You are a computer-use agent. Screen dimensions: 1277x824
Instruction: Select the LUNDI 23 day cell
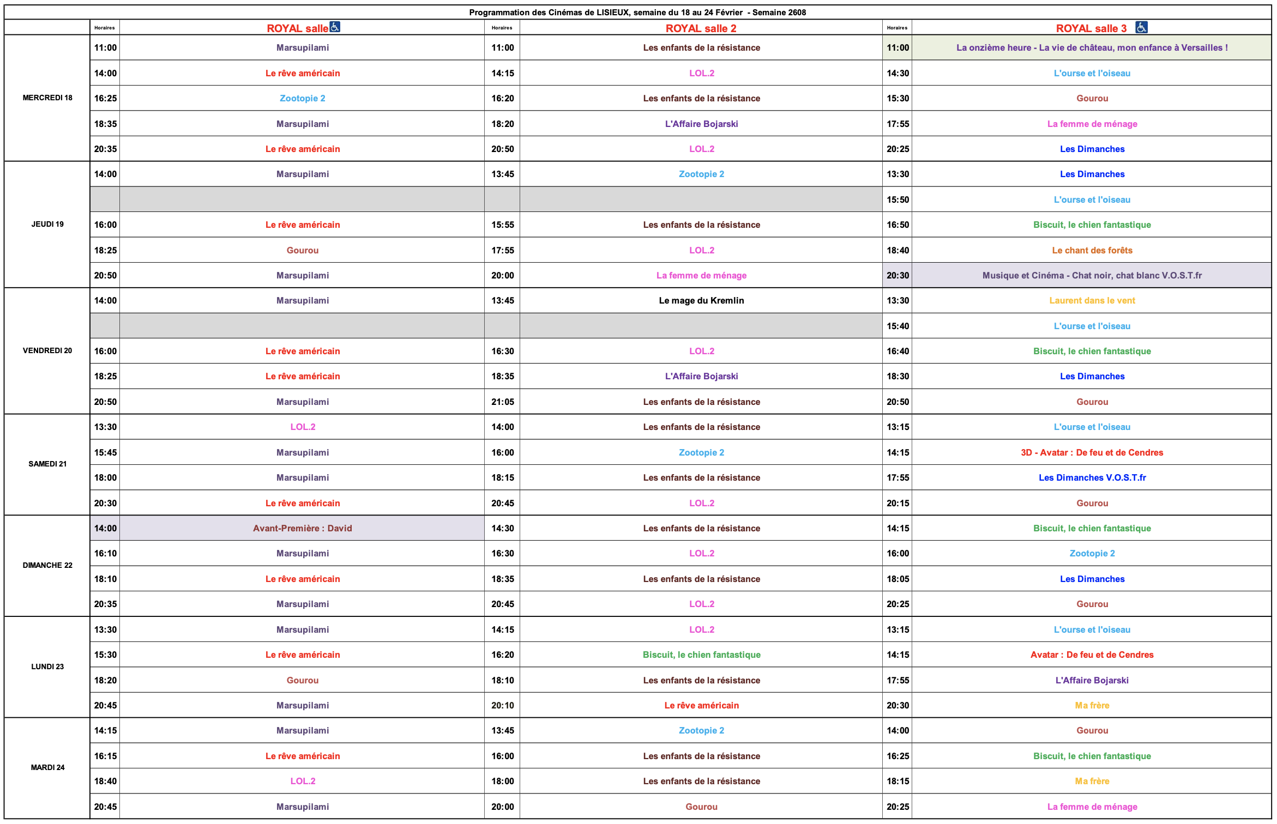(47, 667)
